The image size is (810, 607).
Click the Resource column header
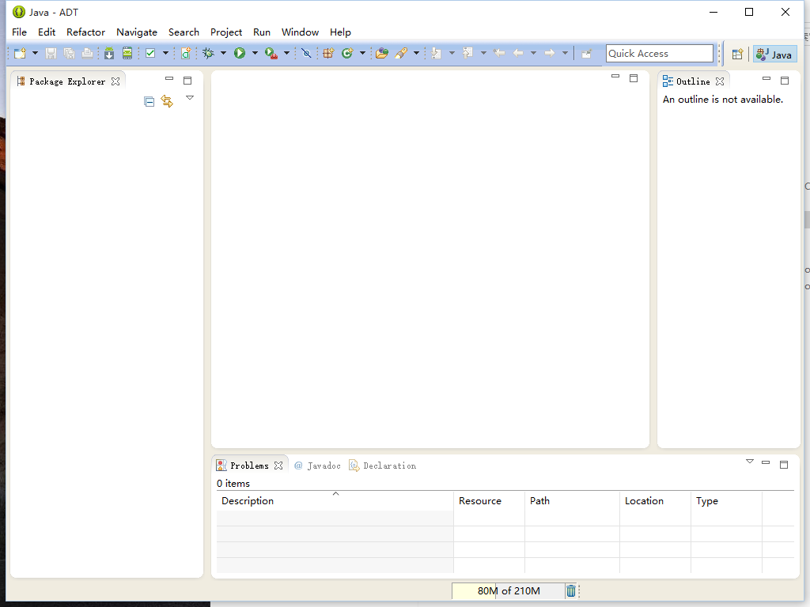click(480, 501)
